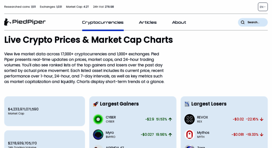
Task: Click inside the Search input field
Action: (x=256, y=22)
